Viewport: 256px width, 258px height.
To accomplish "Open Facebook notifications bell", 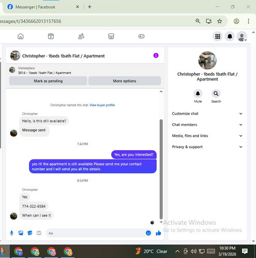I will (x=230, y=37).
